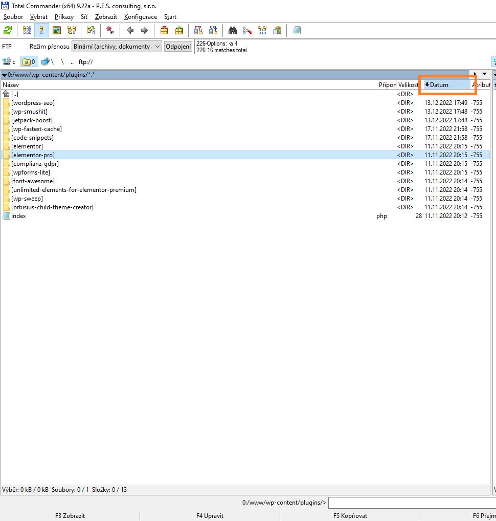Select the [orbisius-child-theme-creator] folder
496x521 pixels.
(245, 207)
